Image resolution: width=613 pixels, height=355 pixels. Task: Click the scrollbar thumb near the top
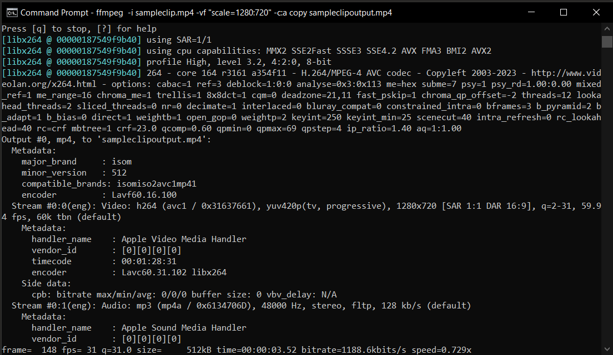tap(608, 42)
